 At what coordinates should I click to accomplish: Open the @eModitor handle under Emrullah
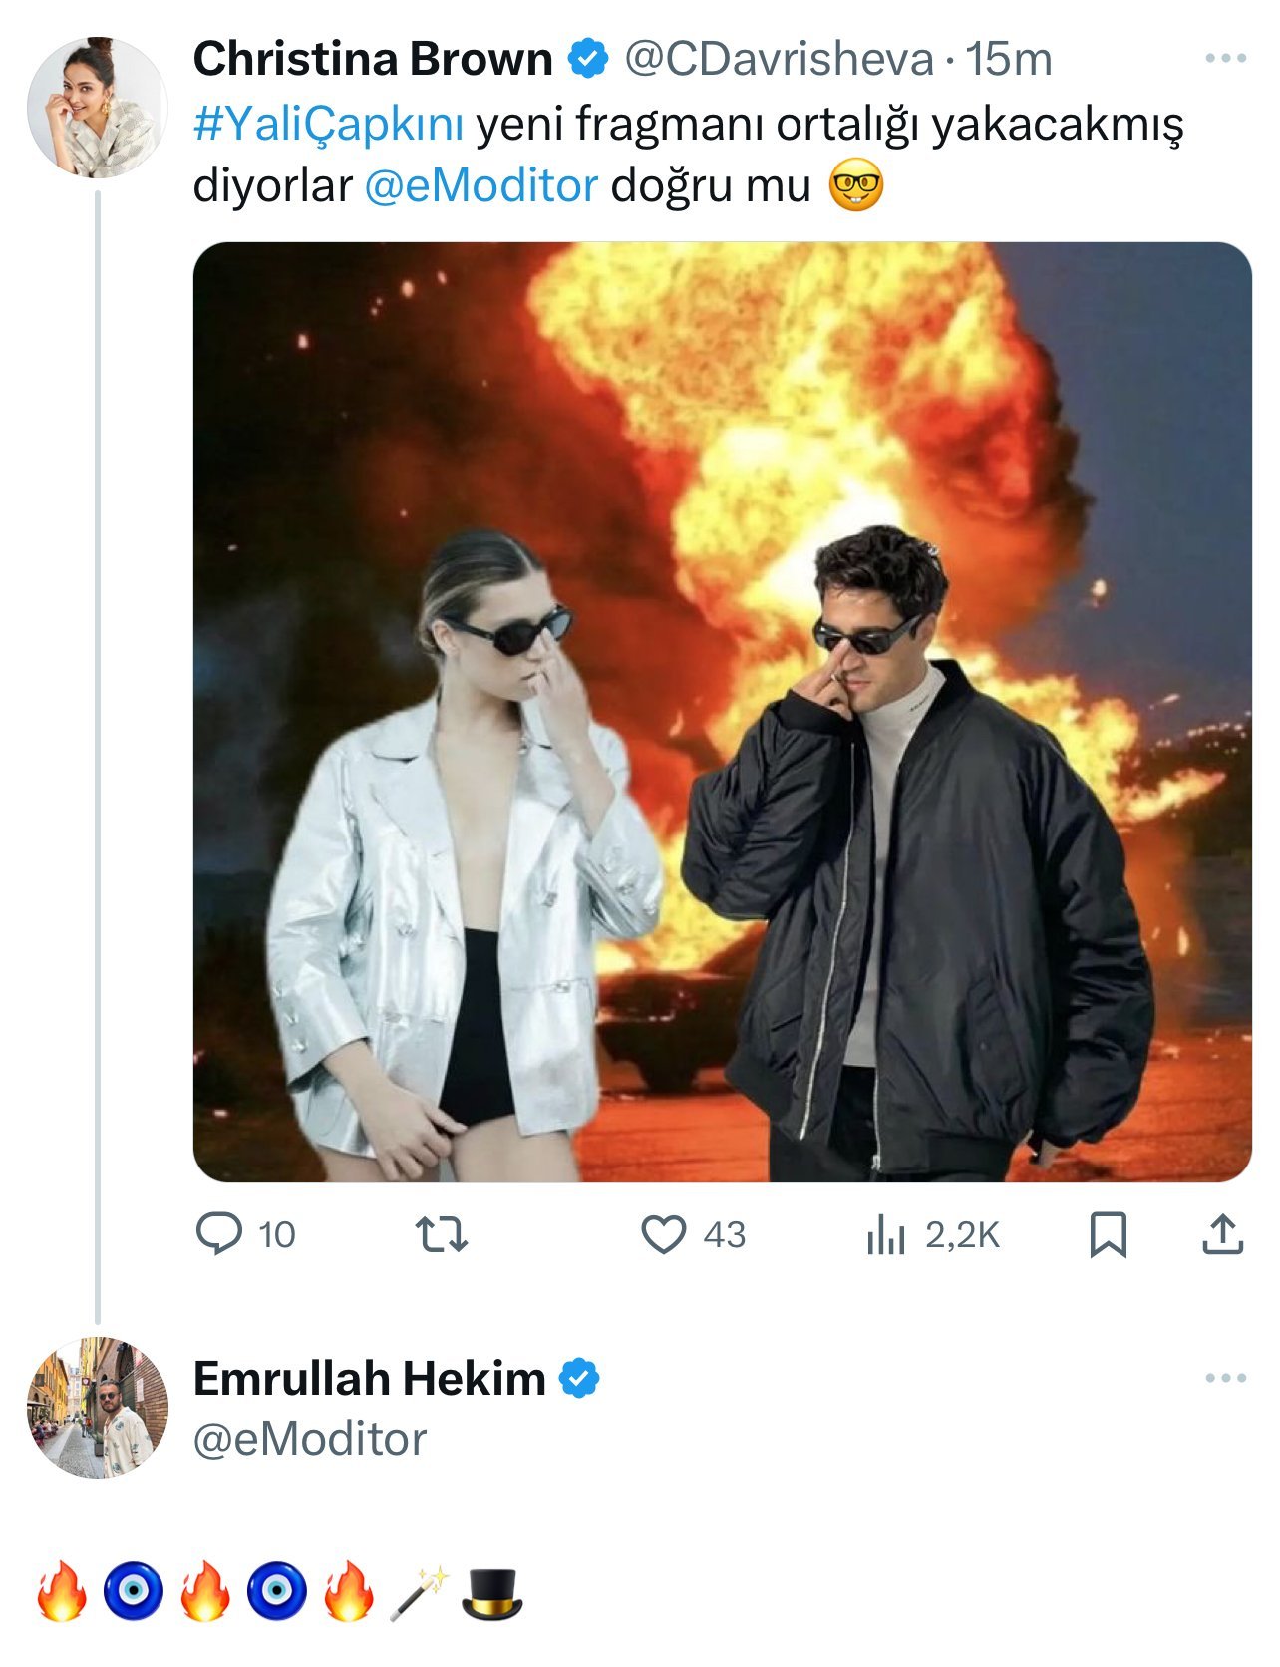(x=309, y=1439)
